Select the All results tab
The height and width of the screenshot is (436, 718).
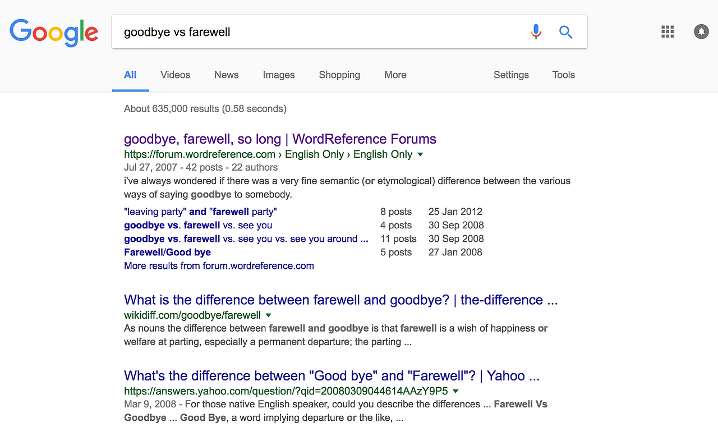tap(130, 75)
